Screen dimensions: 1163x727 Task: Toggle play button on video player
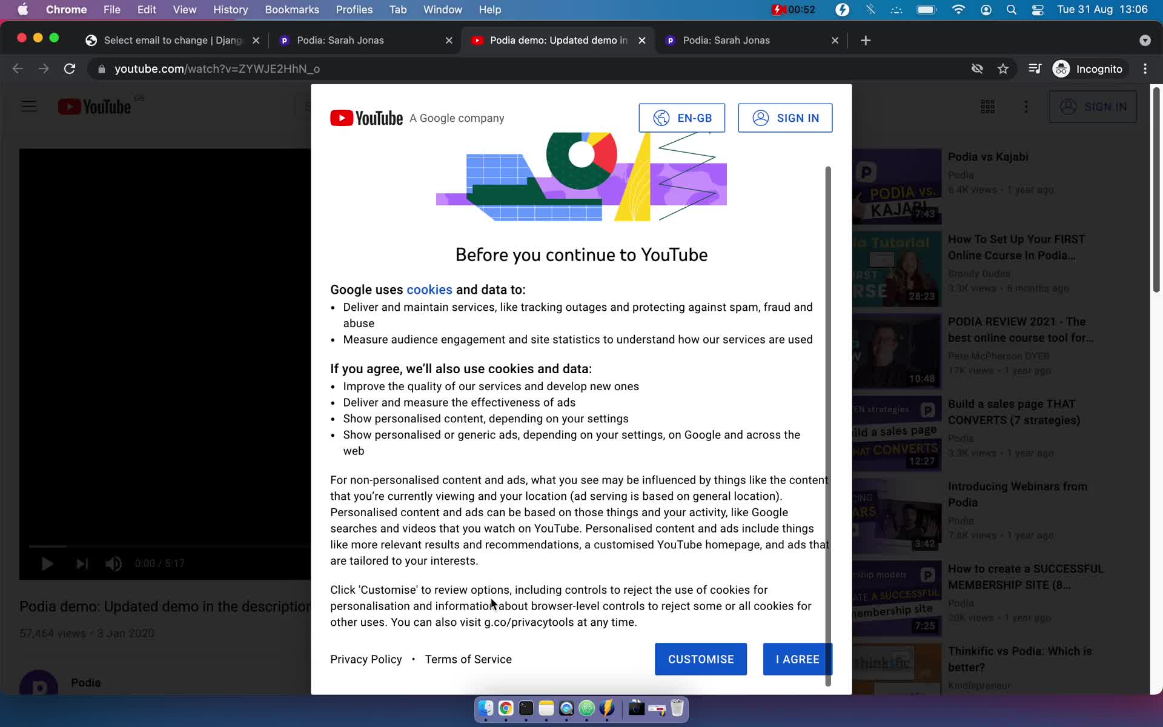pos(46,563)
